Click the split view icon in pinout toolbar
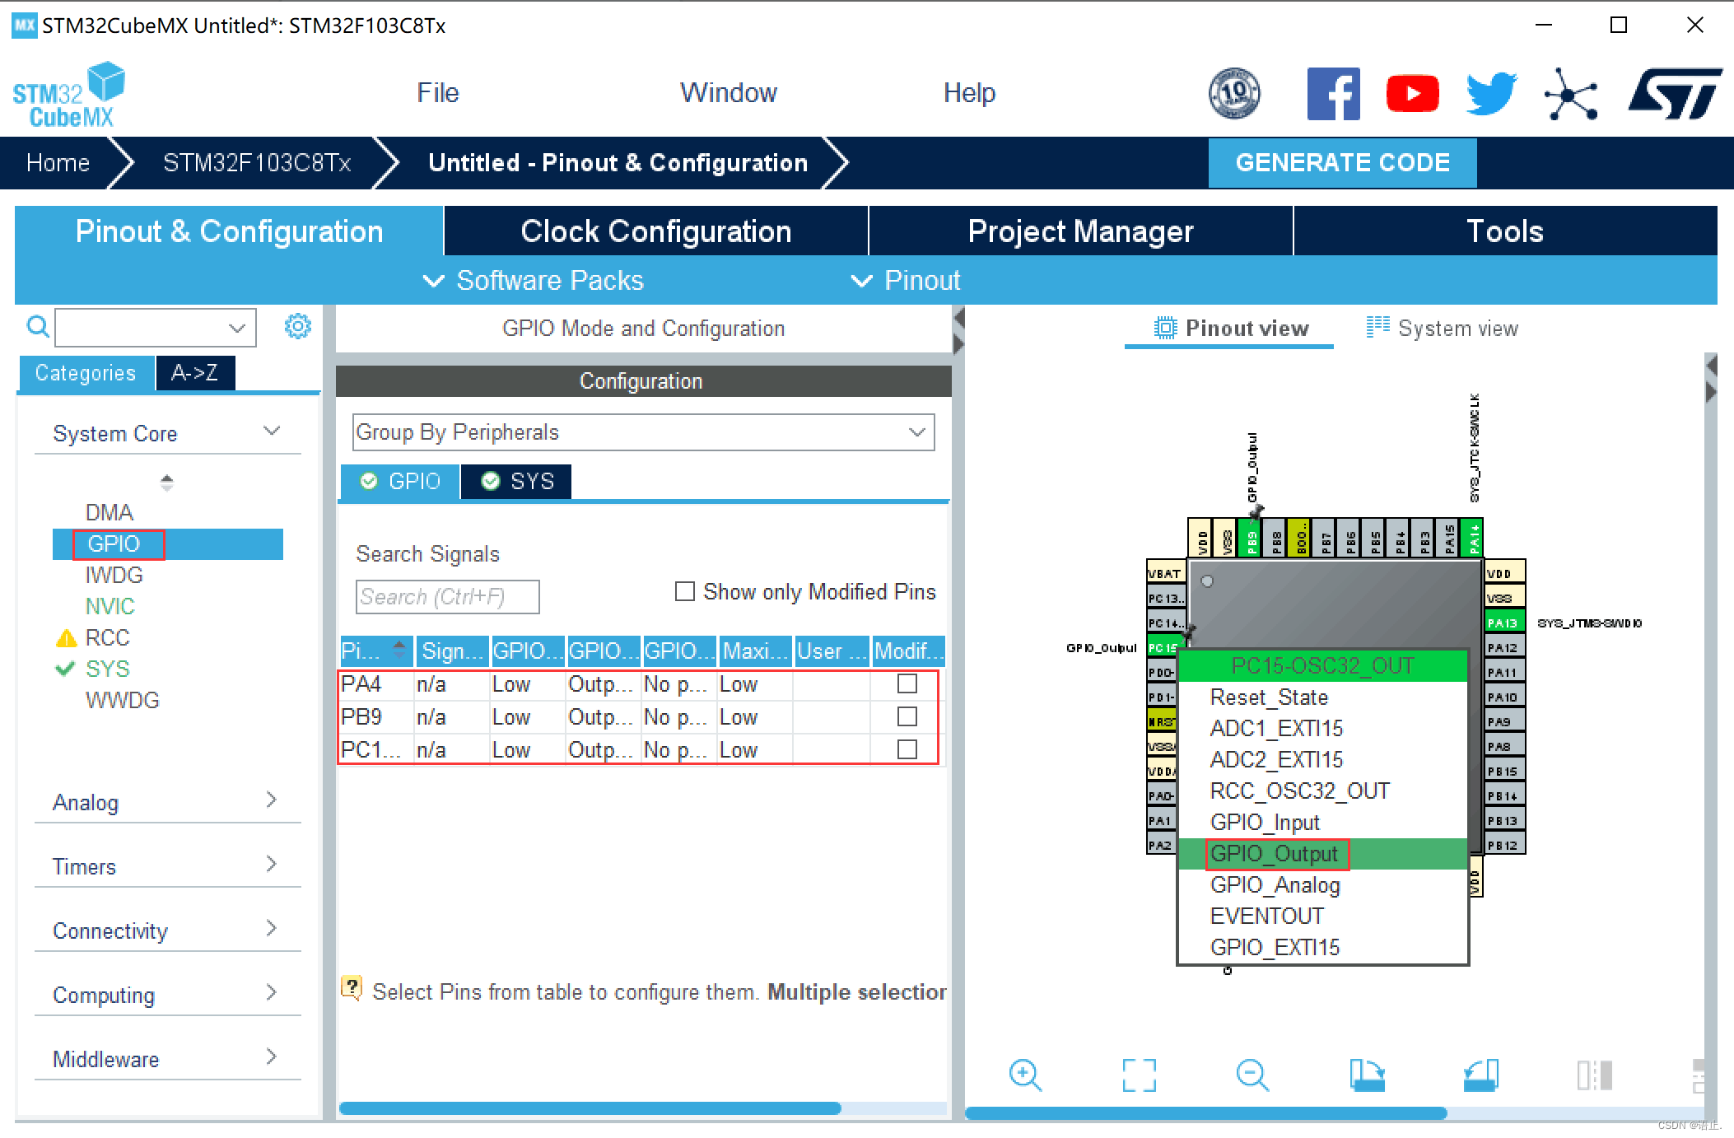1734x1138 pixels. (x=1594, y=1075)
